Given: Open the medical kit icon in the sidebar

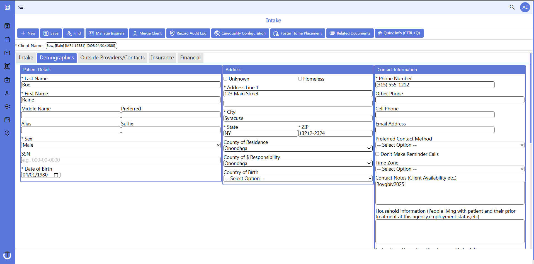Looking at the screenshot, I should click(x=7, y=80).
